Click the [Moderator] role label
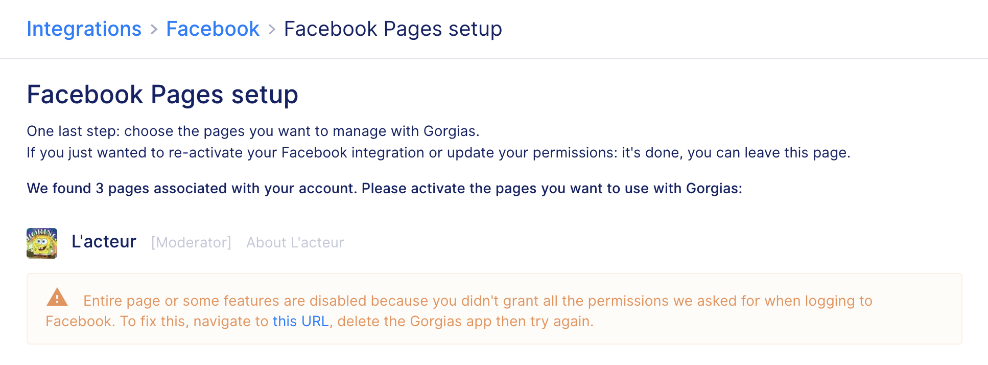This screenshot has width=988, height=365. [x=191, y=242]
